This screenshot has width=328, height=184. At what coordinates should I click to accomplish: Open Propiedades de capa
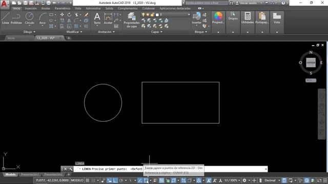click(131, 20)
